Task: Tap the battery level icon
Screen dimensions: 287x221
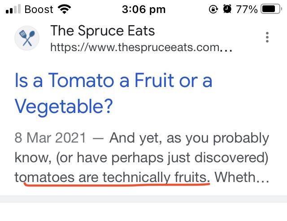Action: [271, 9]
